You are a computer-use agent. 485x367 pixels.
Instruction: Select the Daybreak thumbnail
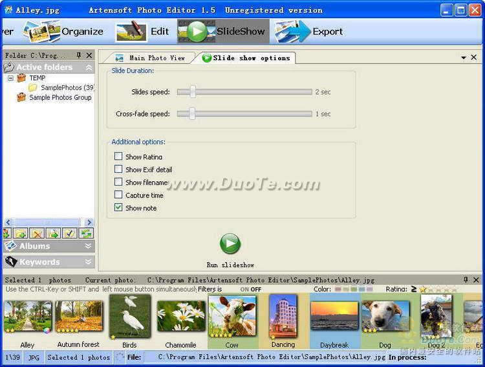coord(334,317)
